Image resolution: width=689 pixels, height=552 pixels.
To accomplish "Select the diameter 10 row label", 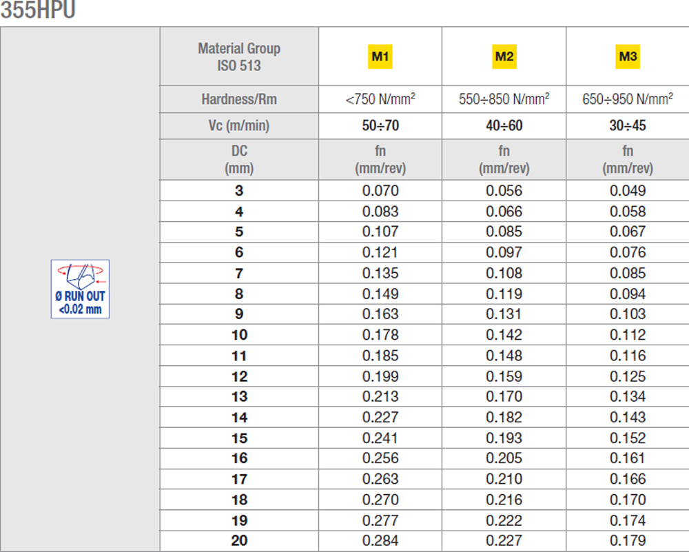I will [x=240, y=335].
